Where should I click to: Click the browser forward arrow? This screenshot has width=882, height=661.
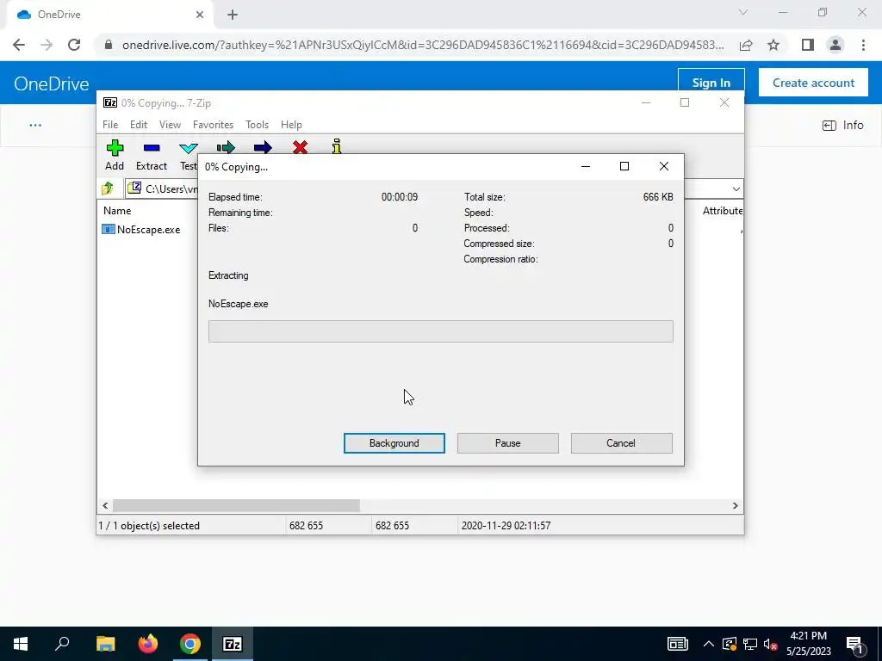tap(47, 45)
